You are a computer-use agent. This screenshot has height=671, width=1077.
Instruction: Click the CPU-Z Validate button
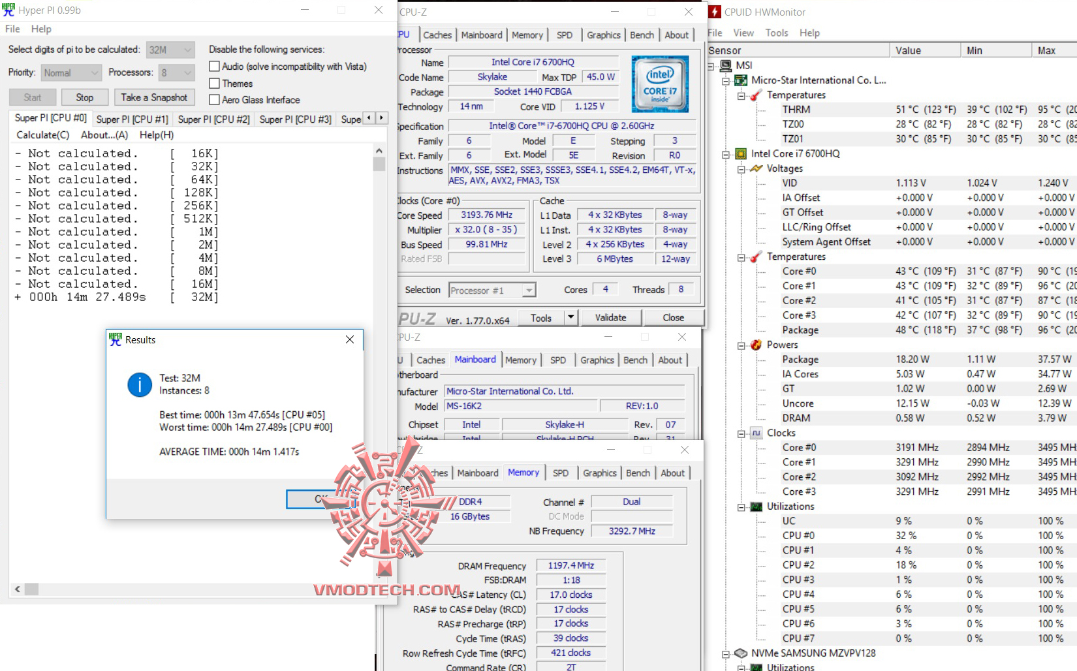coord(611,317)
